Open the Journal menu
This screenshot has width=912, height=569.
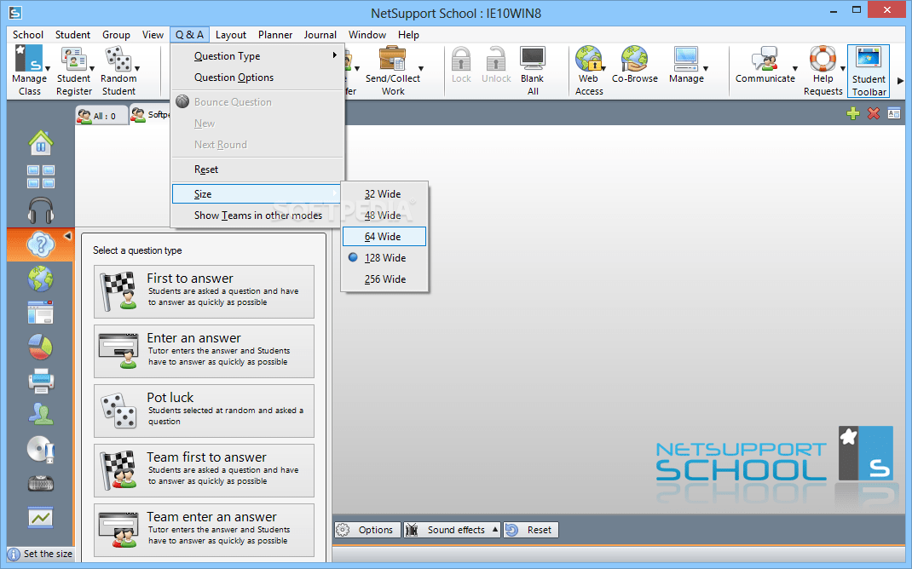pos(320,35)
